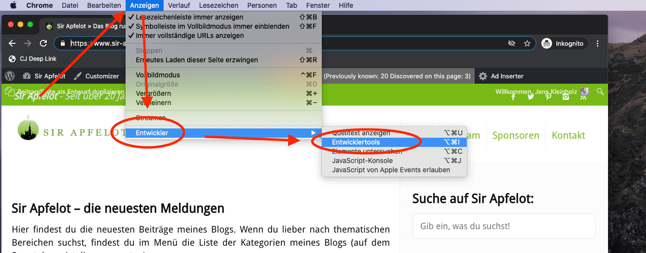Bookmark the page with the star icon
Screen dimensions: 646x253
click(527, 43)
